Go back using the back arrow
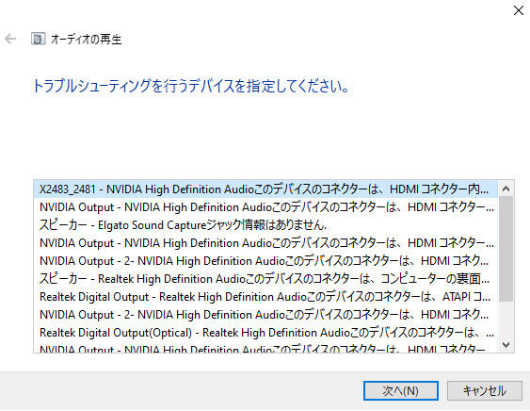530x411 pixels. tap(10, 39)
